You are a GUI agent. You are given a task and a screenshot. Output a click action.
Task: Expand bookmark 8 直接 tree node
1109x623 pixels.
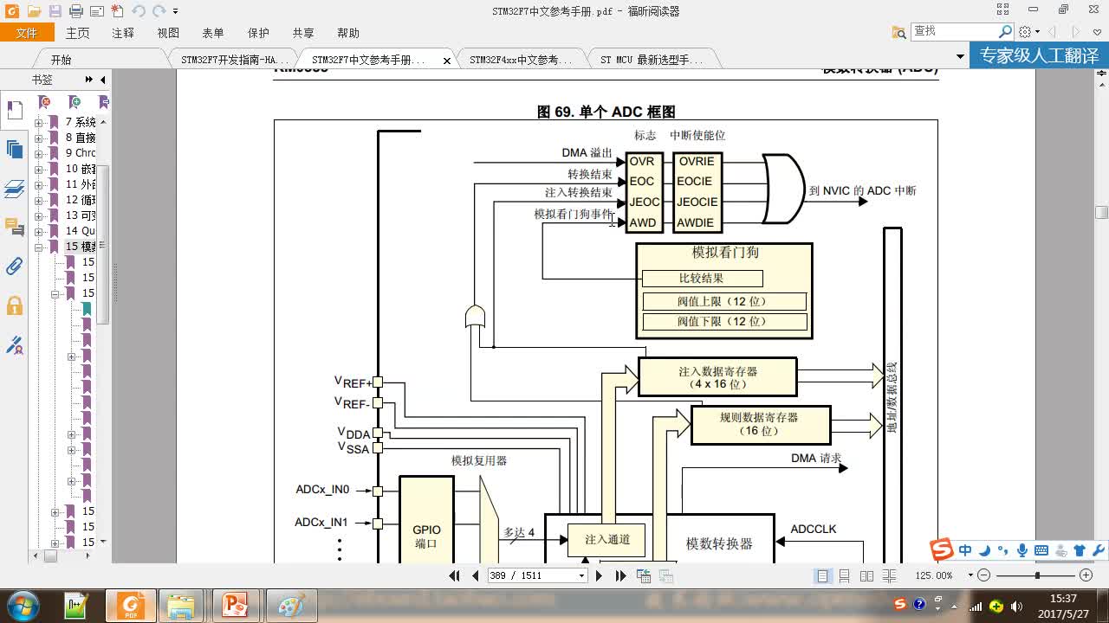[x=38, y=138]
